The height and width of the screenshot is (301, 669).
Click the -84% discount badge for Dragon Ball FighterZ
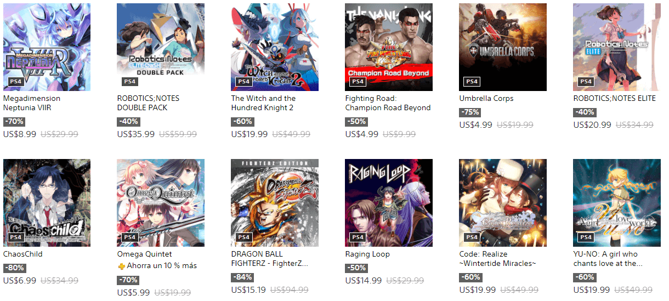pos(242,277)
